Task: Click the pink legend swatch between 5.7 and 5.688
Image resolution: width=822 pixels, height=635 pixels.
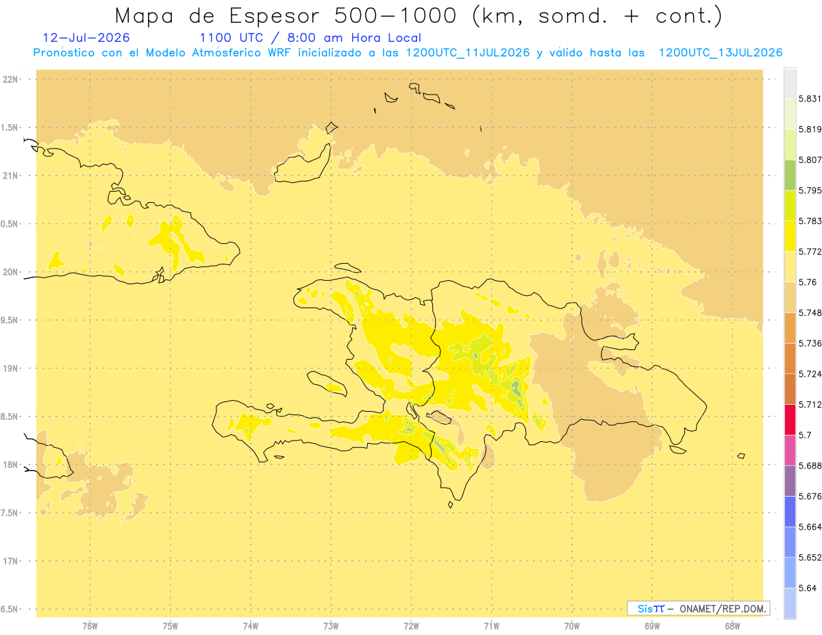Action: click(x=790, y=450)
